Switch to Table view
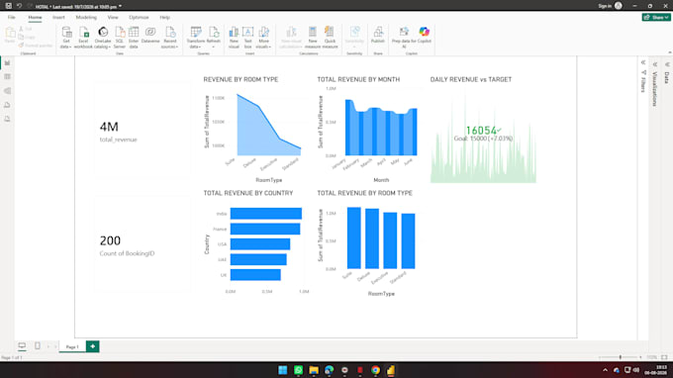 pos(7,77)
